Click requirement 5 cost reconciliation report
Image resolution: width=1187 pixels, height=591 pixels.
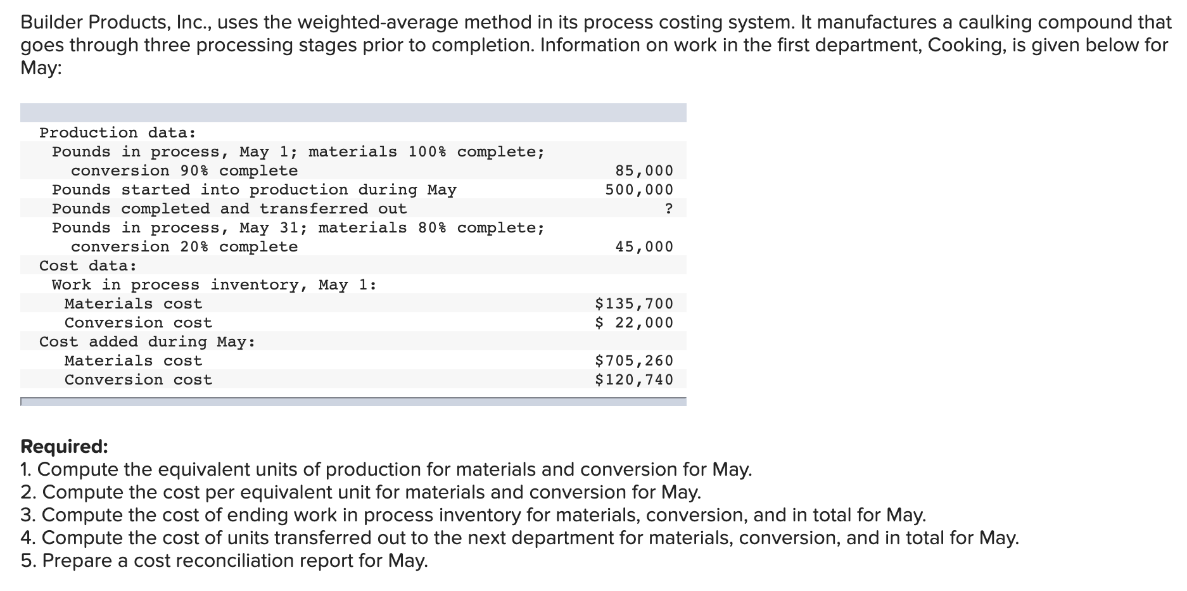[x=224, y=561]
